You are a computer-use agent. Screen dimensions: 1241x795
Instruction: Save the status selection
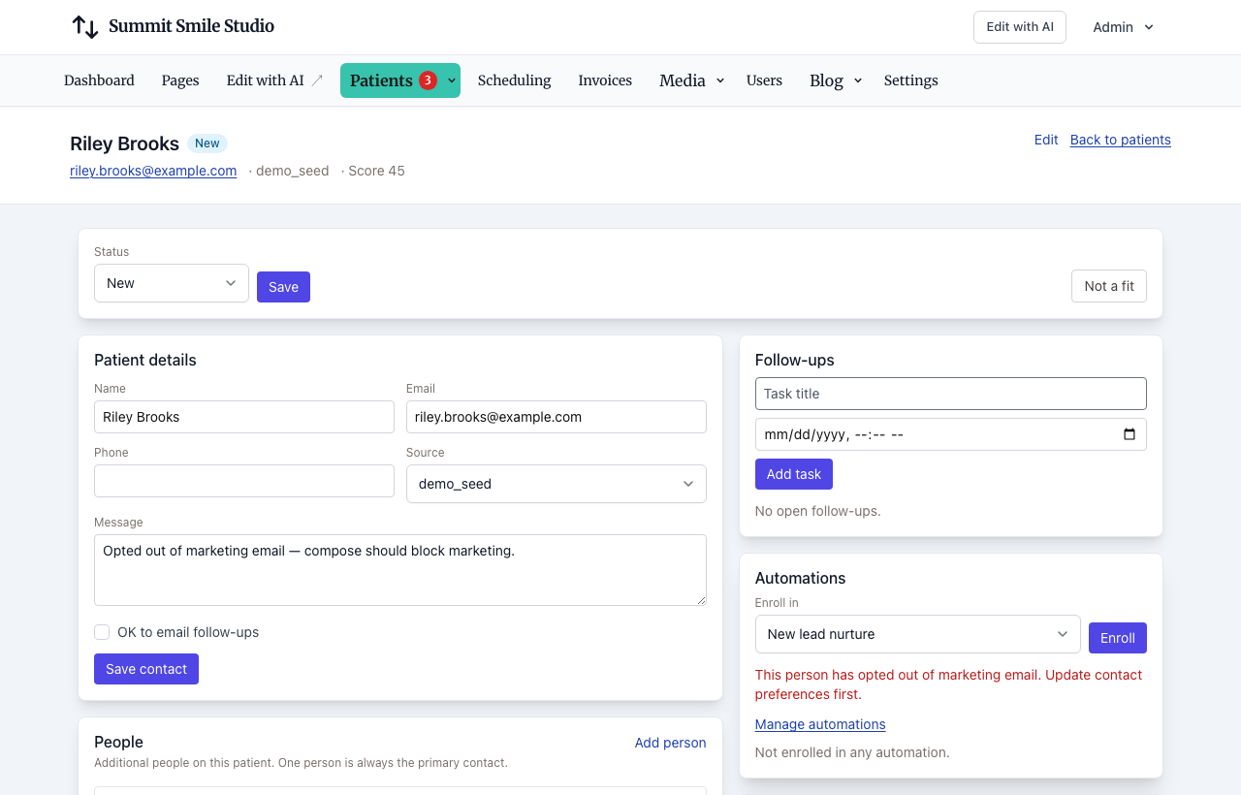point(283,287)
